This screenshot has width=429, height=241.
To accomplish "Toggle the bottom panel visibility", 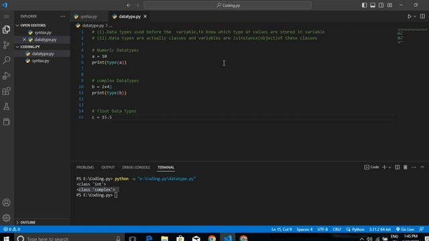I will [x=373, y=5].
